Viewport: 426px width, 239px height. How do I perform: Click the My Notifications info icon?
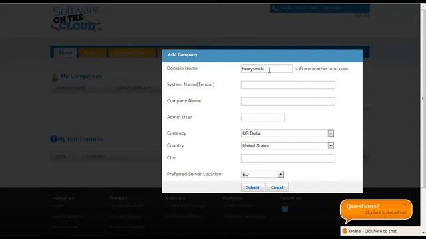click(53, 139)
